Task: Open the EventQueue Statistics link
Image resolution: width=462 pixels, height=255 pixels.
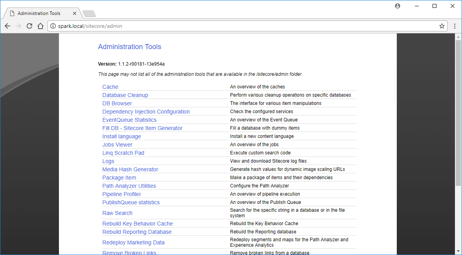Action: point(129,120)
